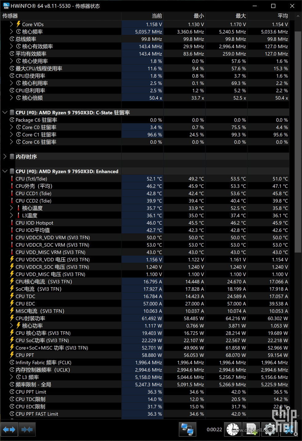Viewport: 302px width, 441px height.
Task: Click the clock icon beside CPU PPT Limit
Action: point(12,392)
